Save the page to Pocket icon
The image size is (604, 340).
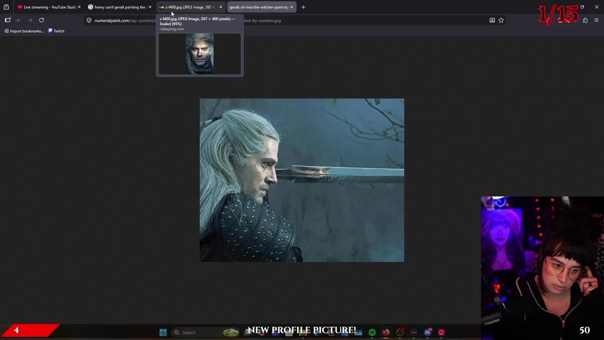[x=492, y=20]
